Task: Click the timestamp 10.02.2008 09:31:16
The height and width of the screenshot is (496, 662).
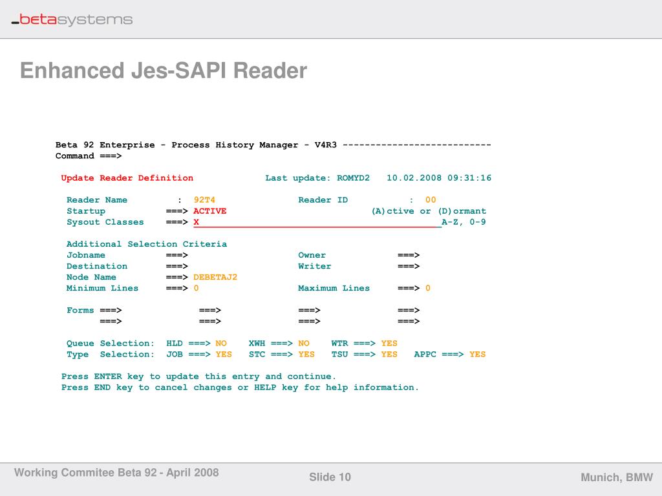Action: pyautogui.click(x=439, y=178)
